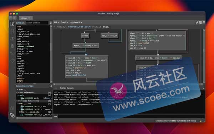Open the Types sidebar icon with braces

coord(12,31)
